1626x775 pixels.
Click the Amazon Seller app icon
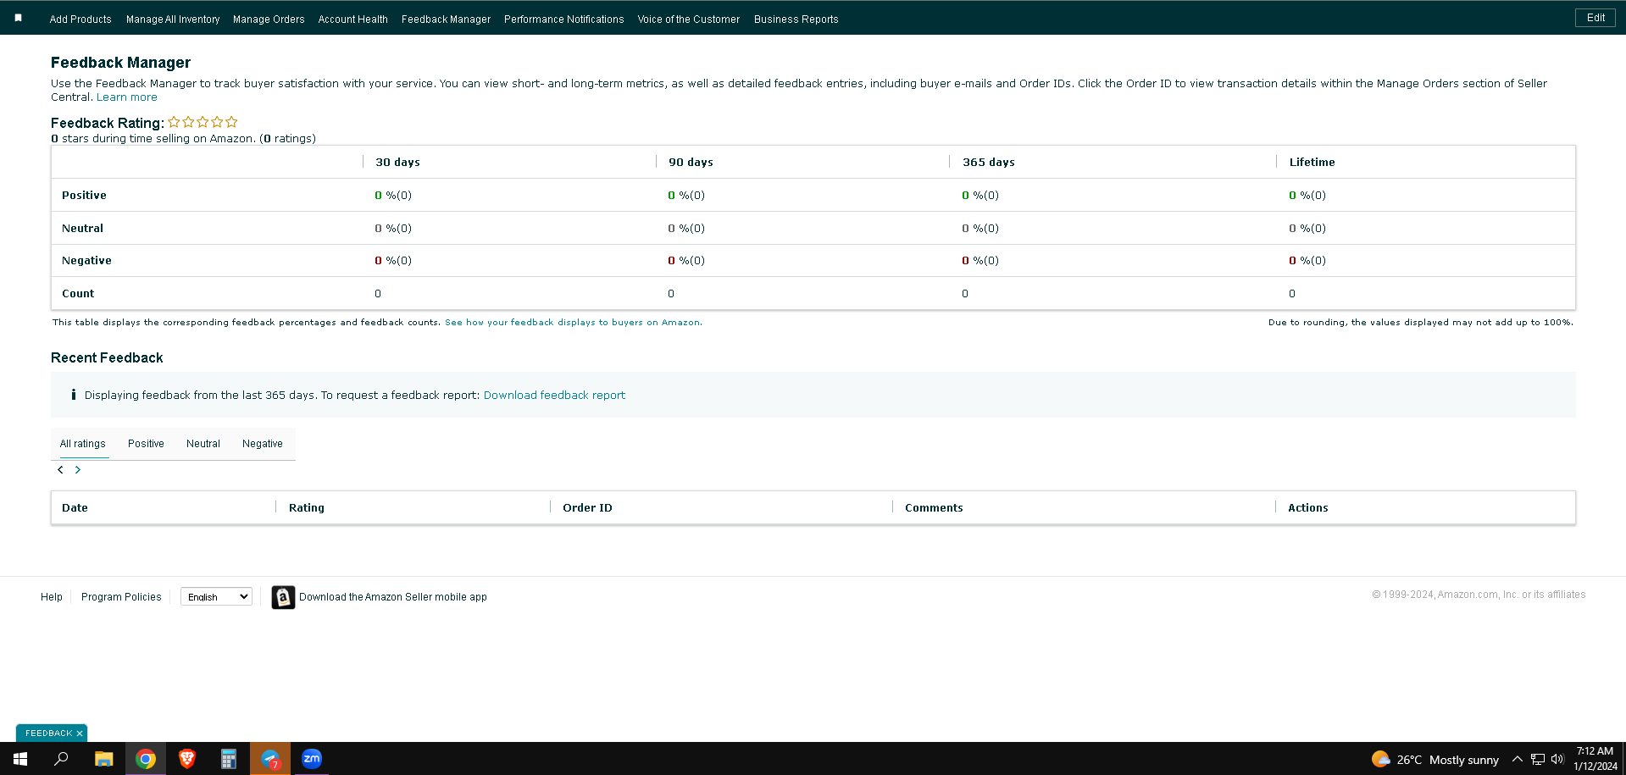[x=283, y=597]
